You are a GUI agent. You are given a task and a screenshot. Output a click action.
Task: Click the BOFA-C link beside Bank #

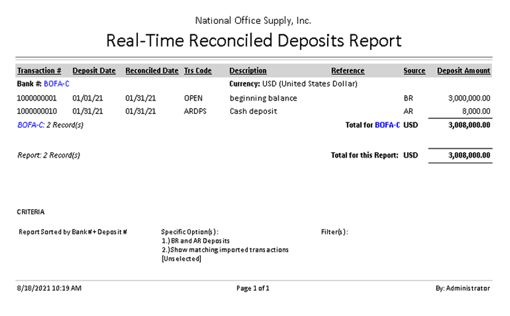pyautogui.click(x=56, y=84)
